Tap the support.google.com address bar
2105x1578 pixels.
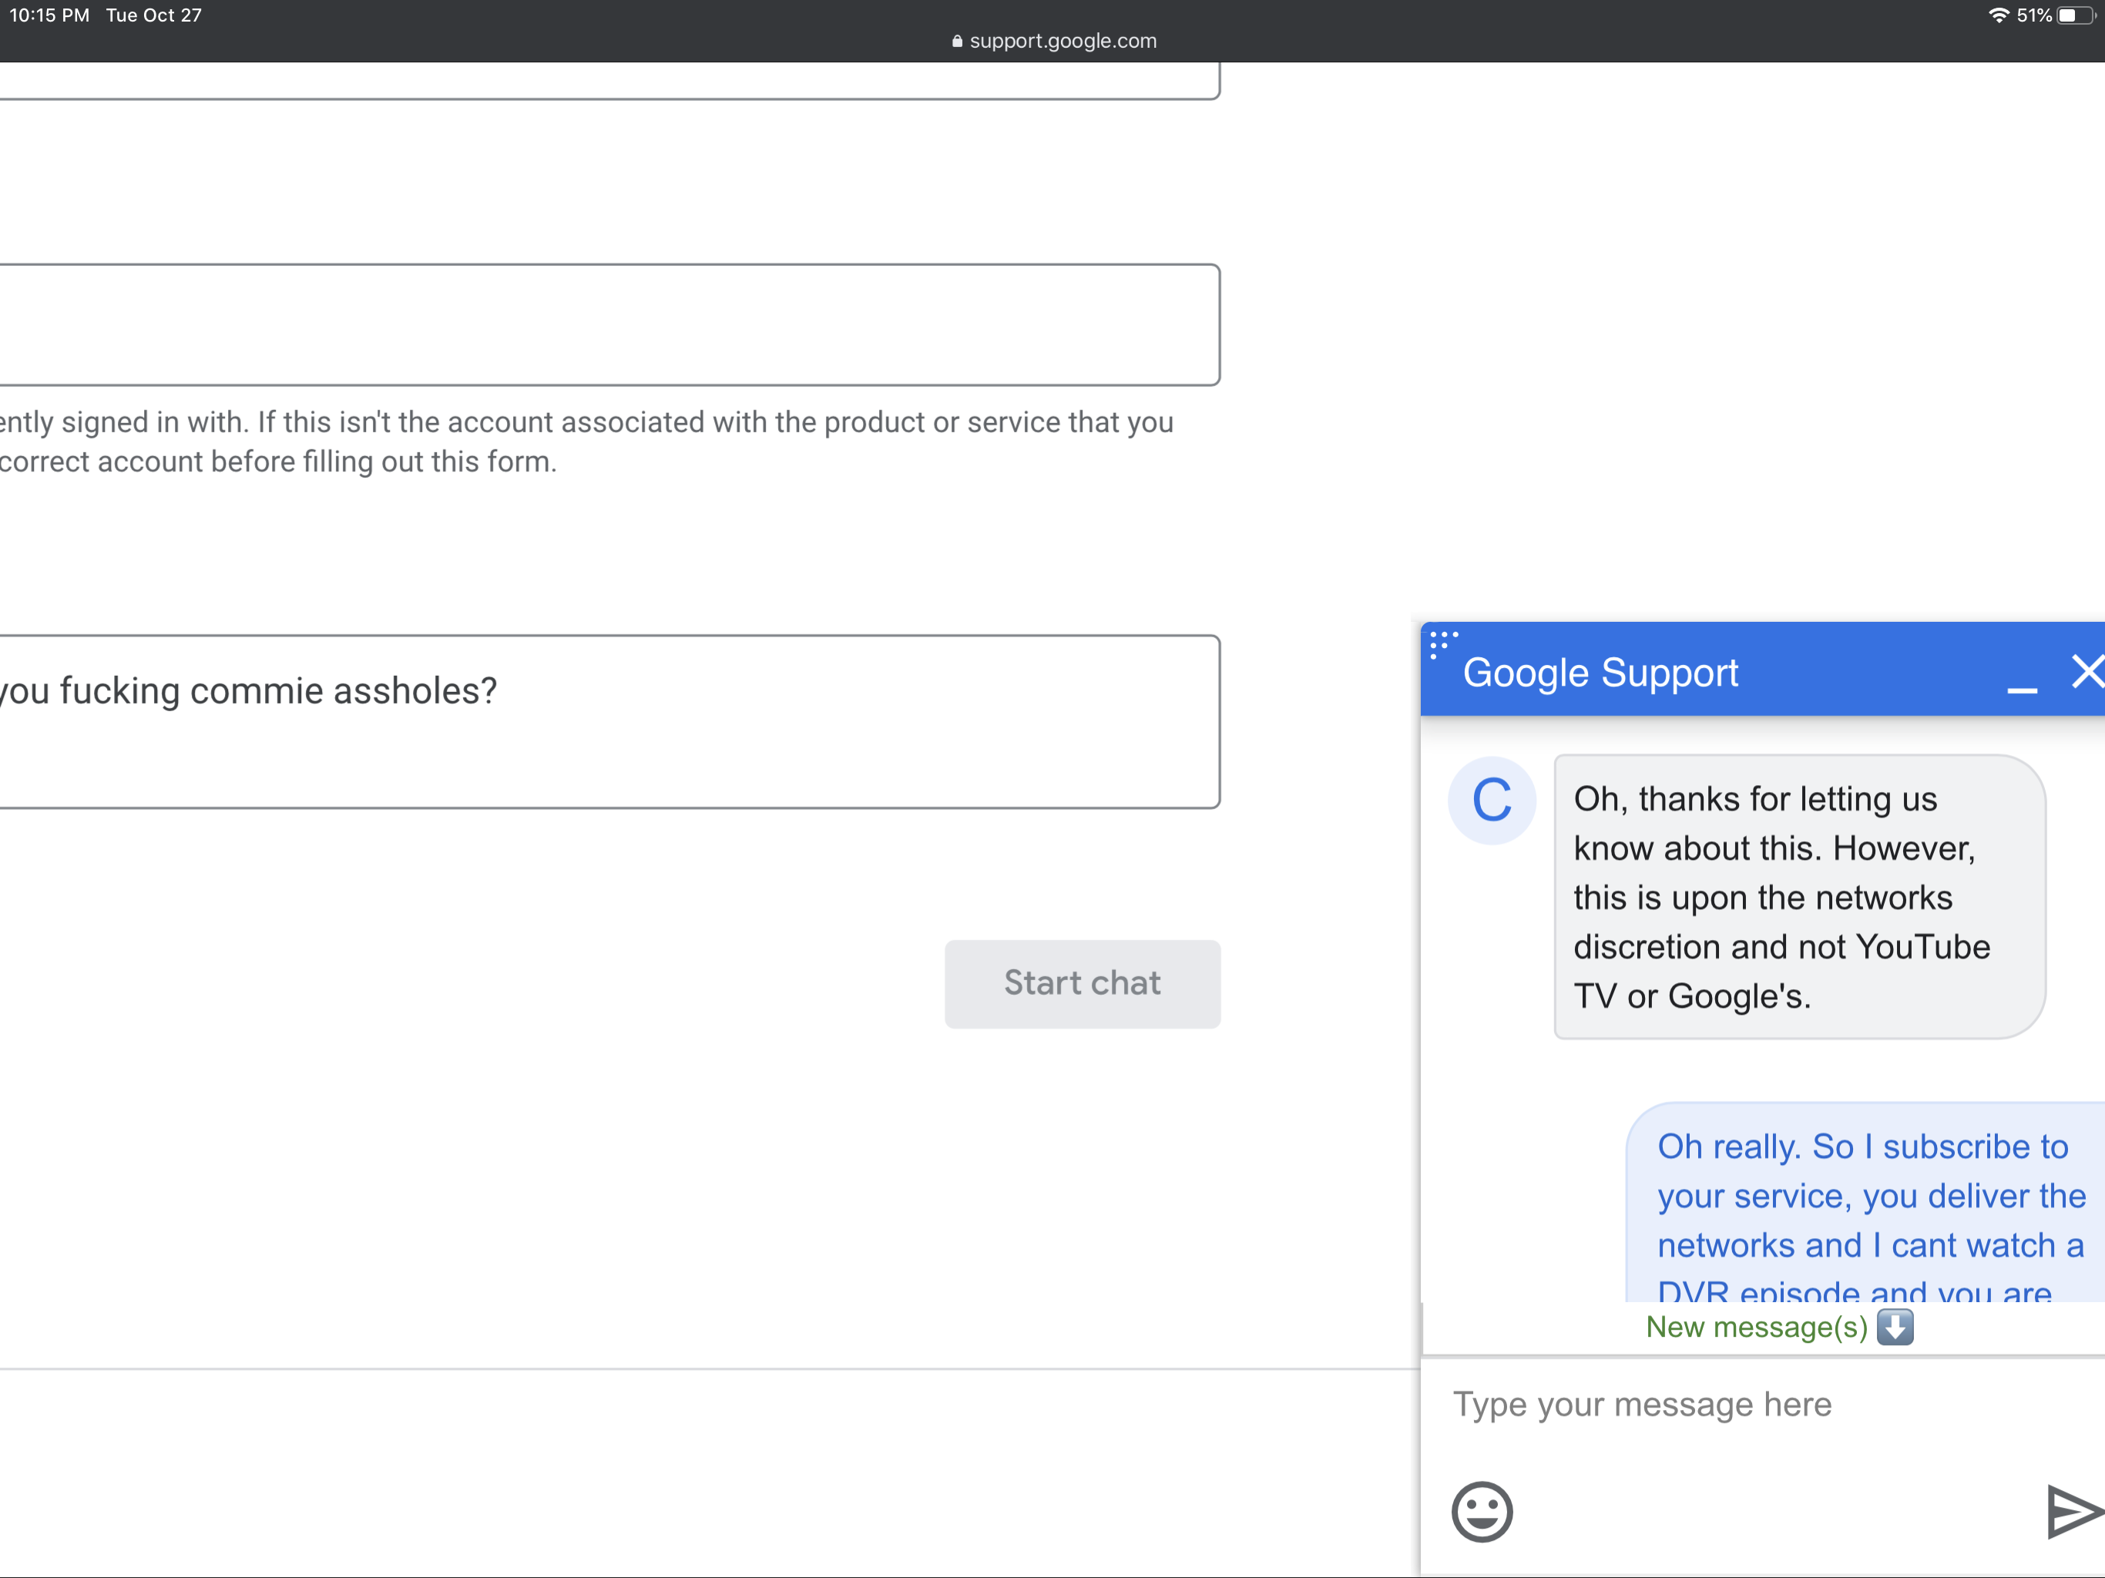tap(1053, 41)
